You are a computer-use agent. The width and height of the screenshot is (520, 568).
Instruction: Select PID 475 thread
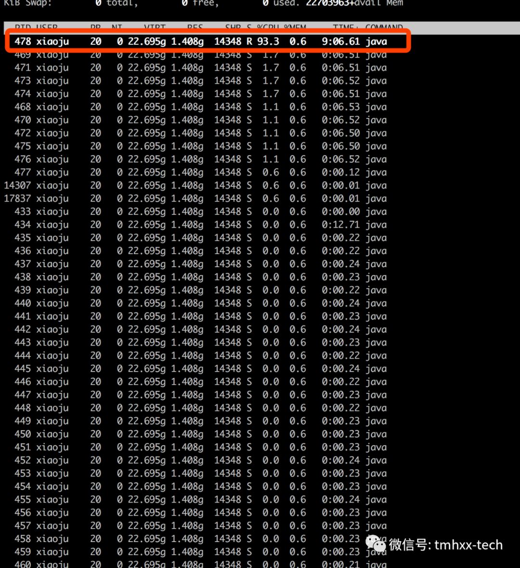[23, 146]
